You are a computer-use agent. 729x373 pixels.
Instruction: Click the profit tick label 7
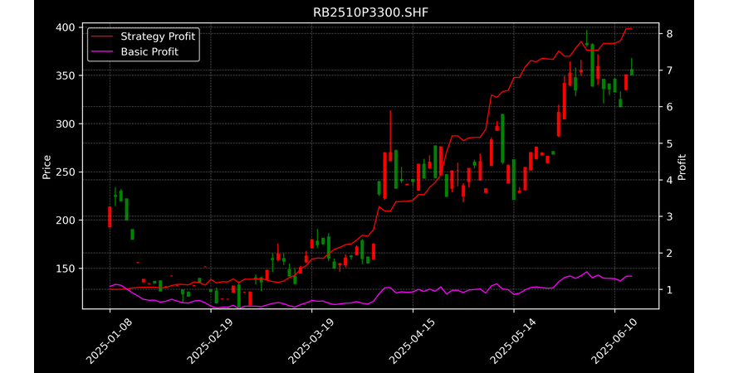click(670, 70)
